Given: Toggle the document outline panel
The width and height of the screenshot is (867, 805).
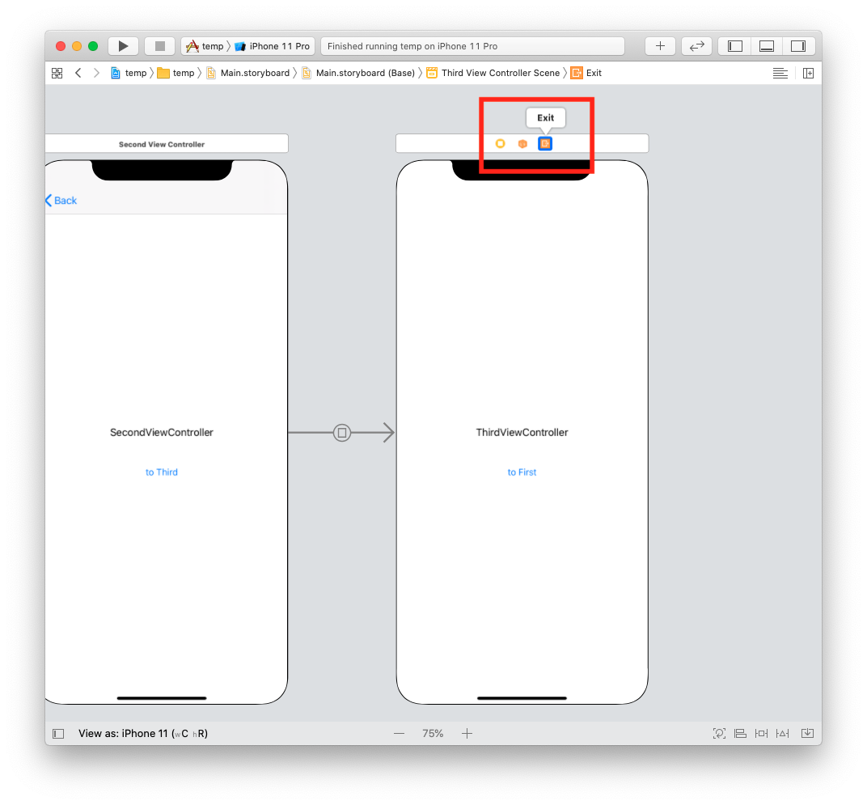Looking at the screenshot, I should click(x=58, y=734).
